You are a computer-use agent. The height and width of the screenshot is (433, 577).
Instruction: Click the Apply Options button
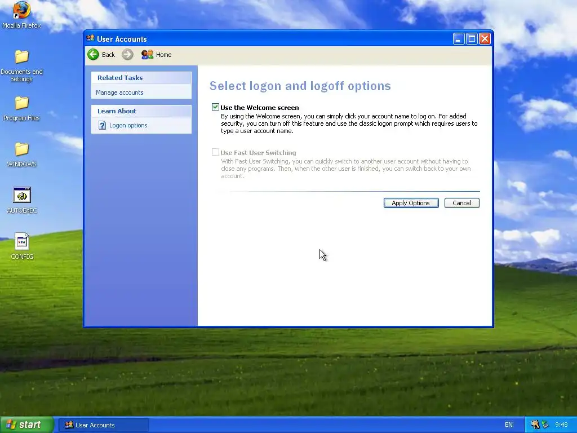point(411,203)
